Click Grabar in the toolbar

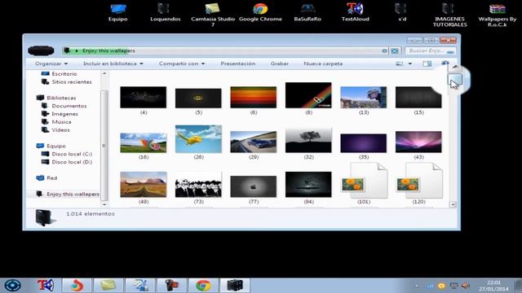[279, 63]
